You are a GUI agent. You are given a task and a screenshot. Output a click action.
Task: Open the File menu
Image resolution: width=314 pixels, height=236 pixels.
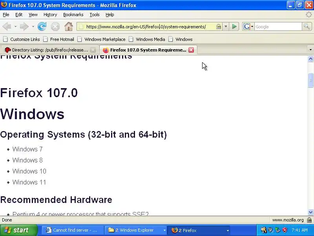click(6, 15)
